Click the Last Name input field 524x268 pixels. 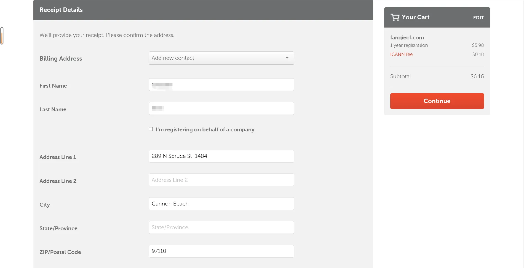[221, 109]
